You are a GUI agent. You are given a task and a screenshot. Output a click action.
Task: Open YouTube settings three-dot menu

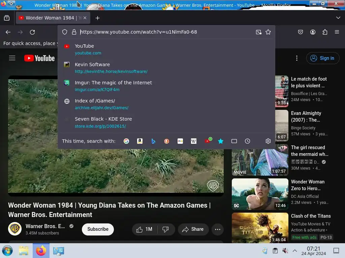click(297, 58)
